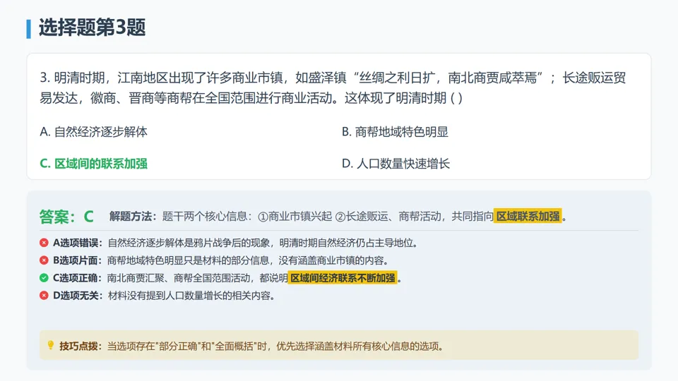Viewport: 678px width, 381px height.
Task: Click text ②长途贩运、商帮活动
Action: pyautogui.click(x=388, y=217)
